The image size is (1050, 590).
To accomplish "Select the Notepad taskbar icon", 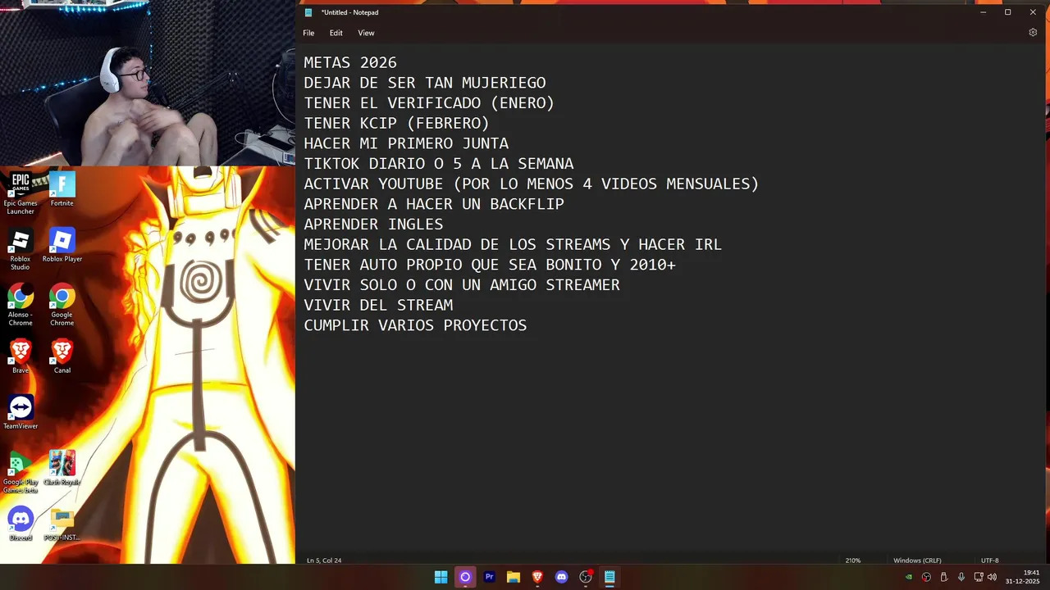I will coord(609,577).
